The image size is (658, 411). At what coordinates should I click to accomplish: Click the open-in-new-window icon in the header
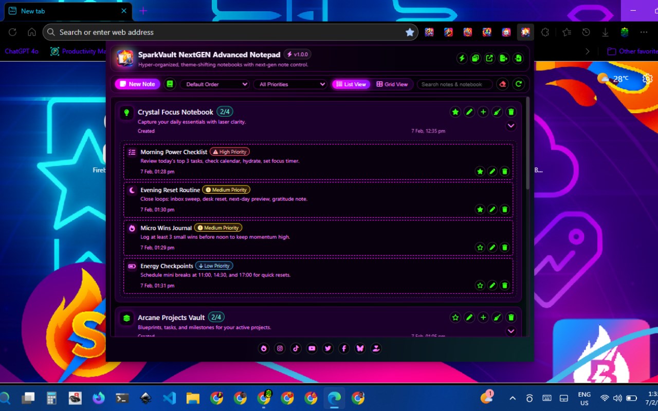click(x=489, y=58)
